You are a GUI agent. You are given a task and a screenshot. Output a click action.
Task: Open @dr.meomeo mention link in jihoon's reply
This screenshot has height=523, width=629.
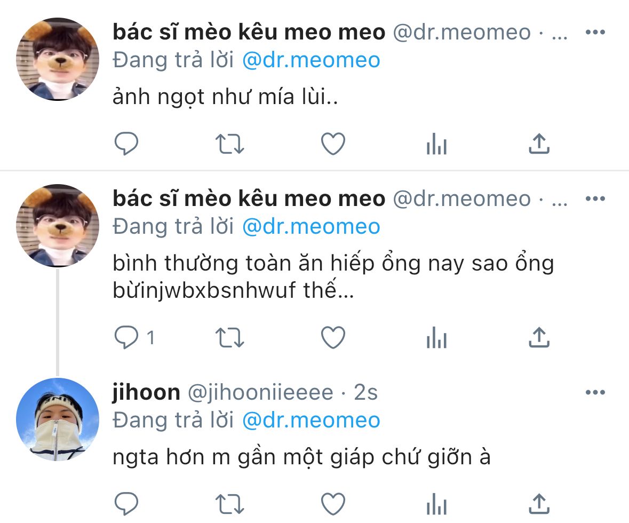coord(311,420)
